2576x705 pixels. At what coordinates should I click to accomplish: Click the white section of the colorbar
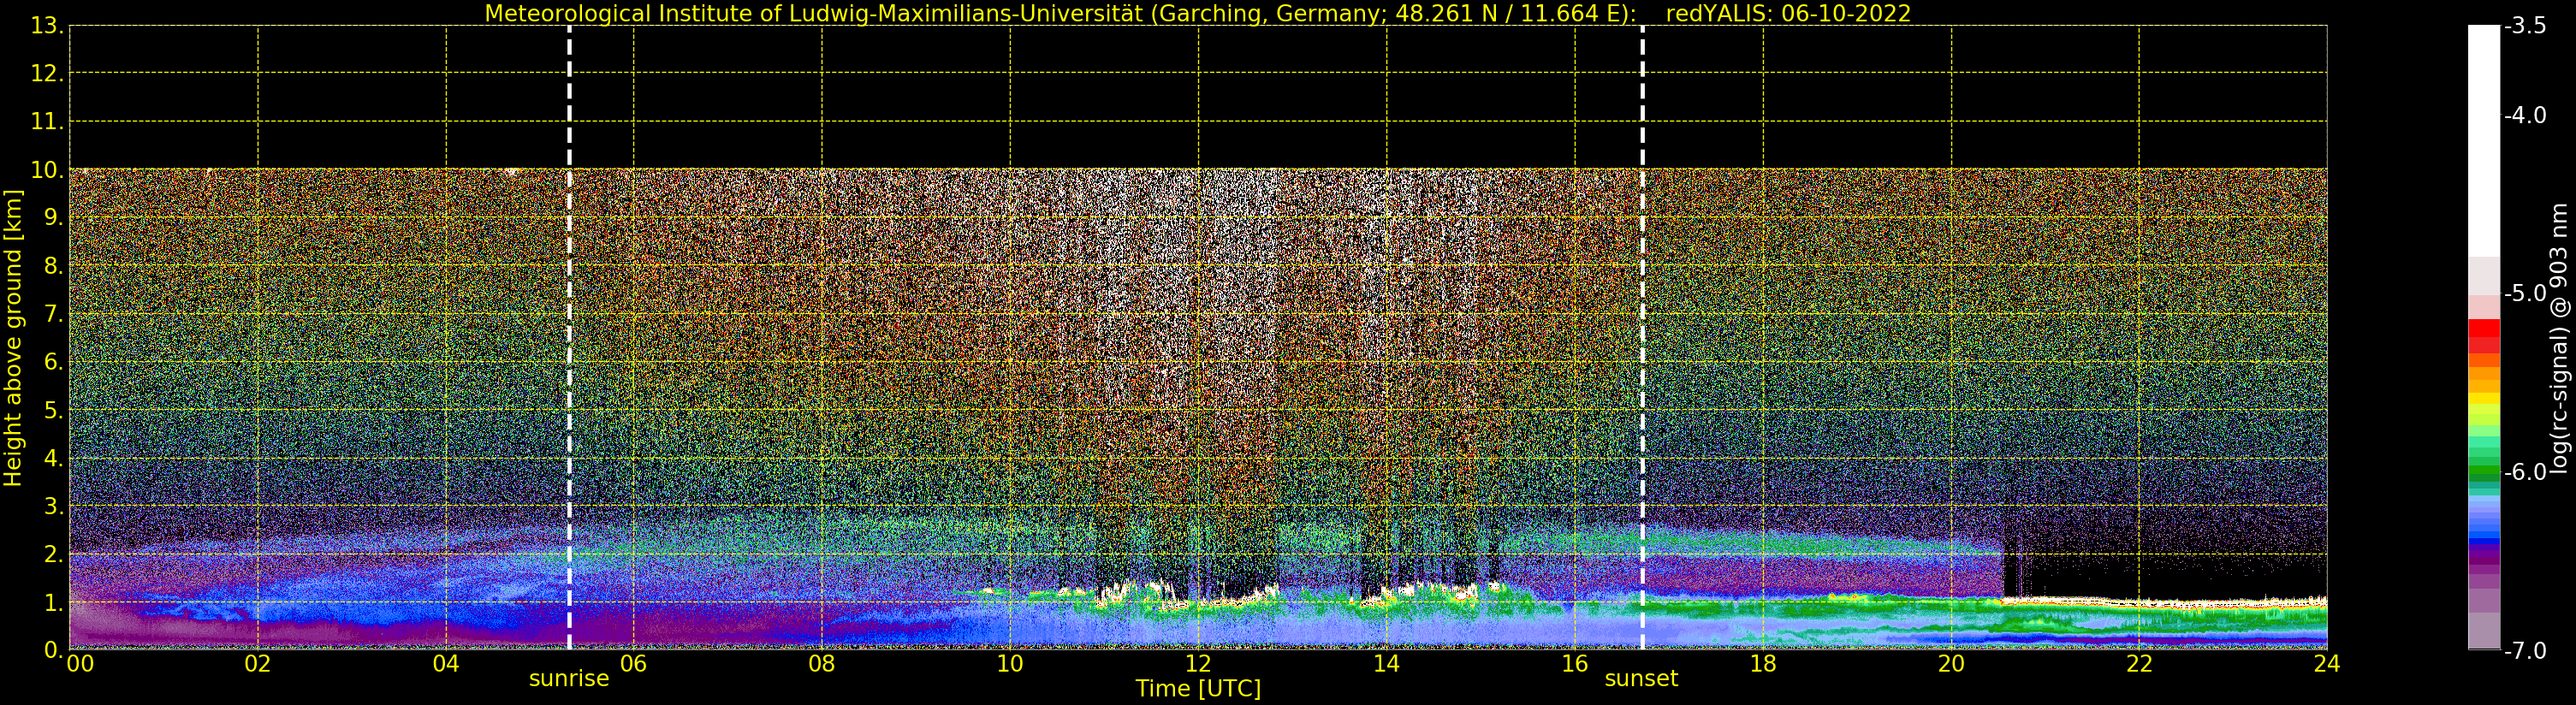click(x=2484, y=140)
